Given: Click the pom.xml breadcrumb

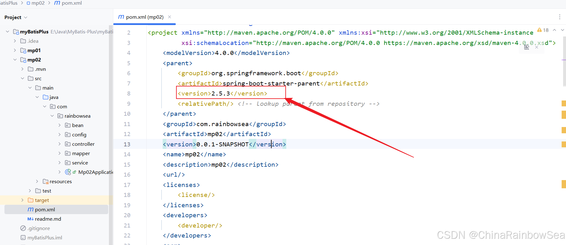Looking at the screenshot, I should tap(72, 3).
